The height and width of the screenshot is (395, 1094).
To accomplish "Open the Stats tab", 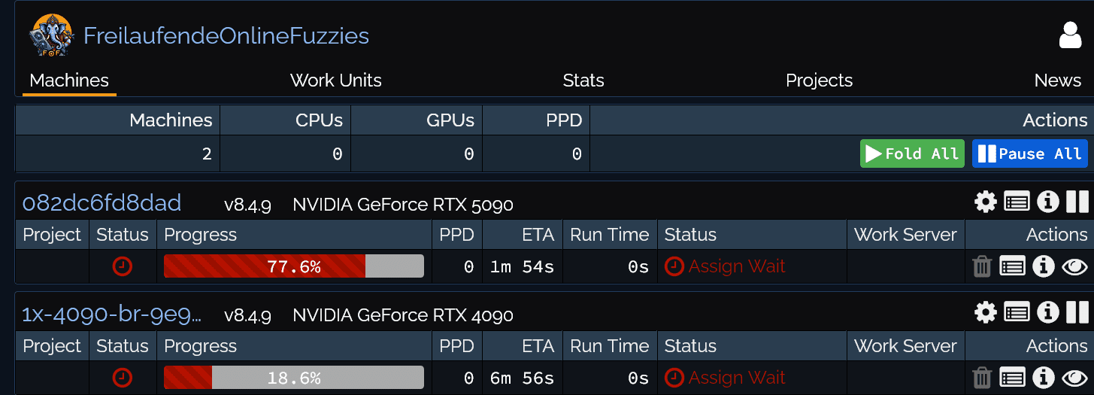I will (x=583, y=81).
